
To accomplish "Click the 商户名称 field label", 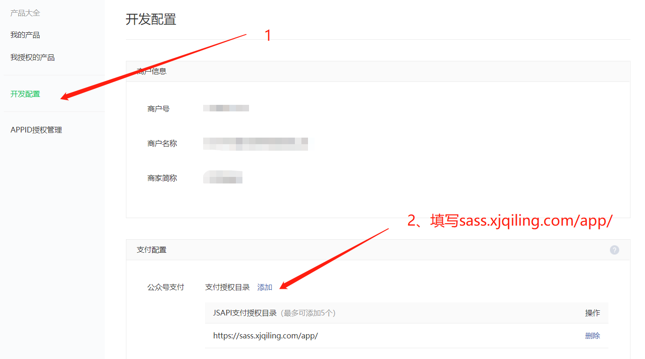I will [x=162, y=144].
